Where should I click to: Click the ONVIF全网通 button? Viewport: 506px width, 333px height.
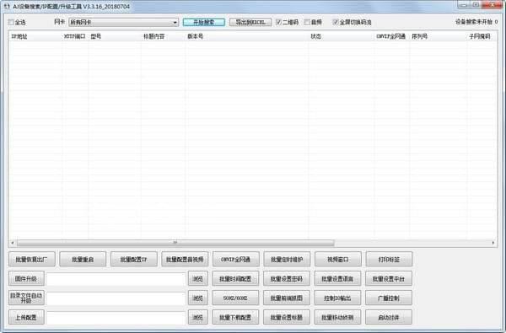point(236,259)
